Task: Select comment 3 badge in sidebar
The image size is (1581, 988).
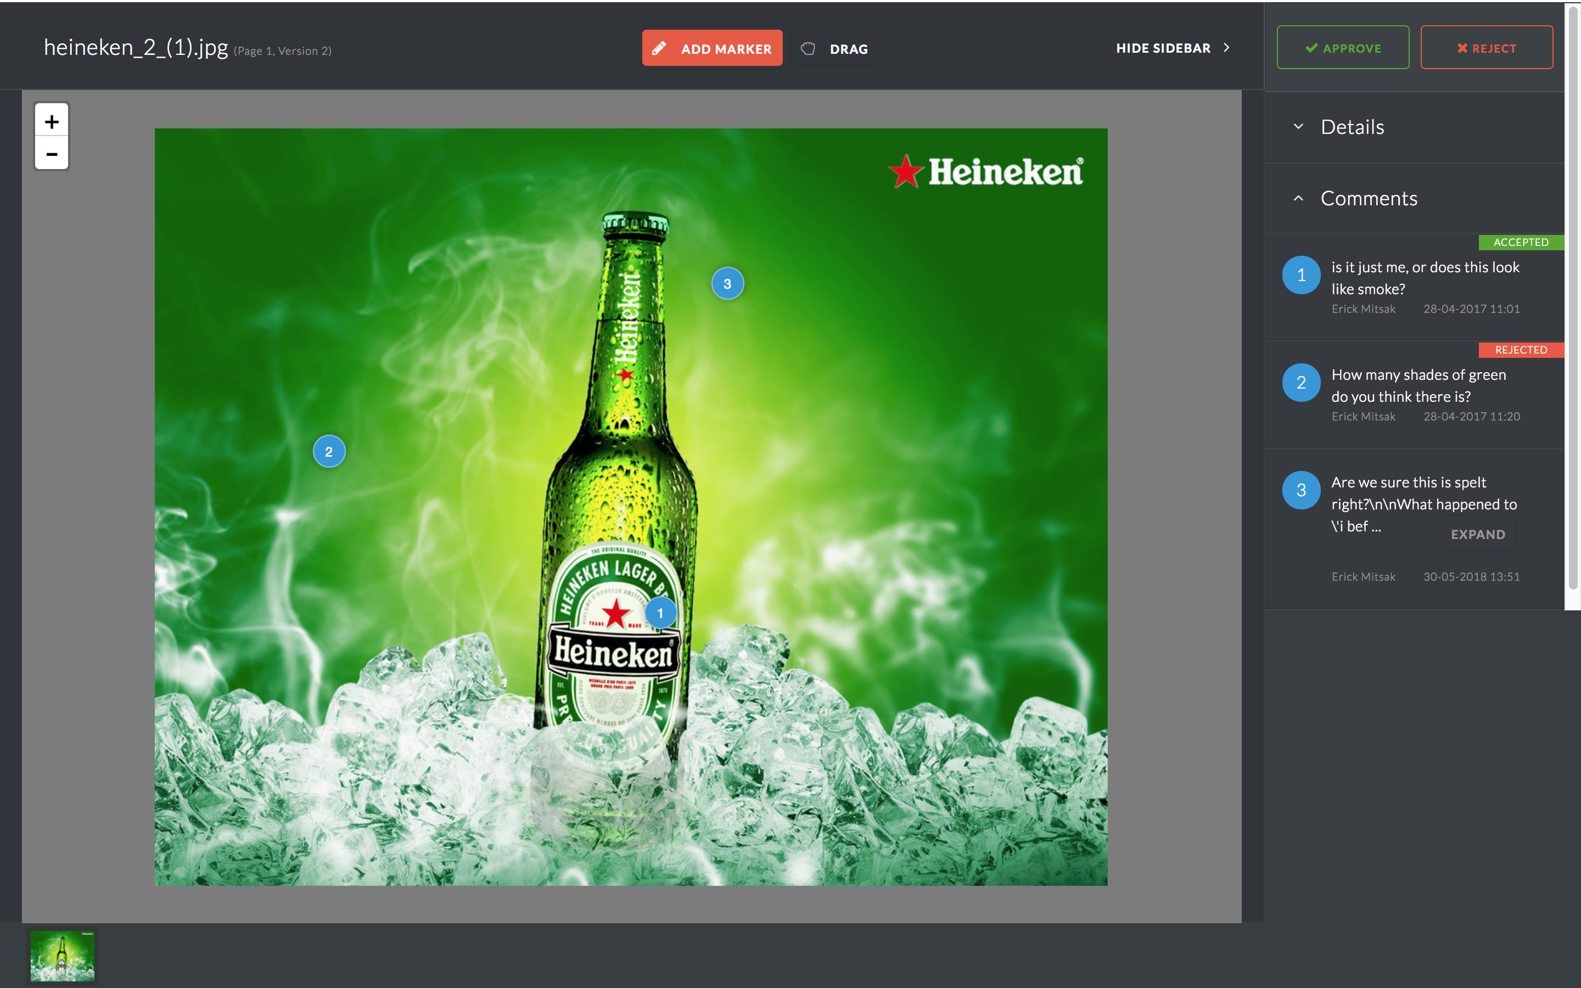Action: pos(1300,490)
